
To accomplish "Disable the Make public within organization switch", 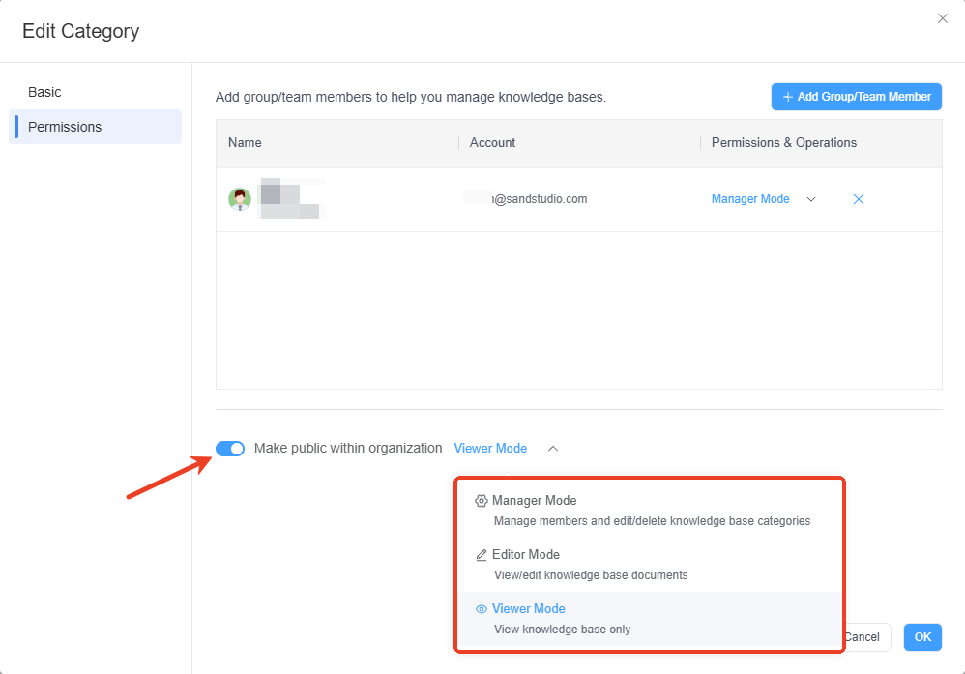I will point(230,449).
